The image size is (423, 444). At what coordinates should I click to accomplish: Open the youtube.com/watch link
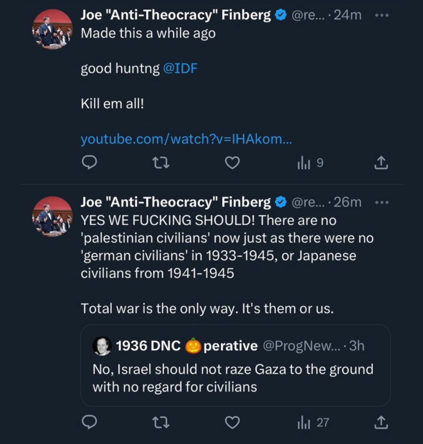point(186,139)
